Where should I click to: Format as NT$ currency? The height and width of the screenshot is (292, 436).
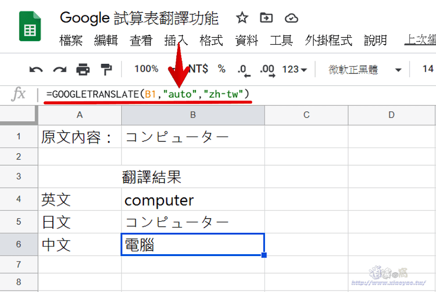pyautogui.click(x=198, y=68)
